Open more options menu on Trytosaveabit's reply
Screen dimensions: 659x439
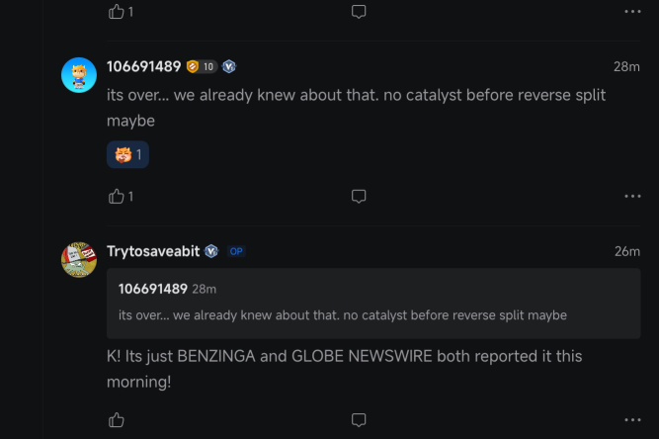click(632, 420)
